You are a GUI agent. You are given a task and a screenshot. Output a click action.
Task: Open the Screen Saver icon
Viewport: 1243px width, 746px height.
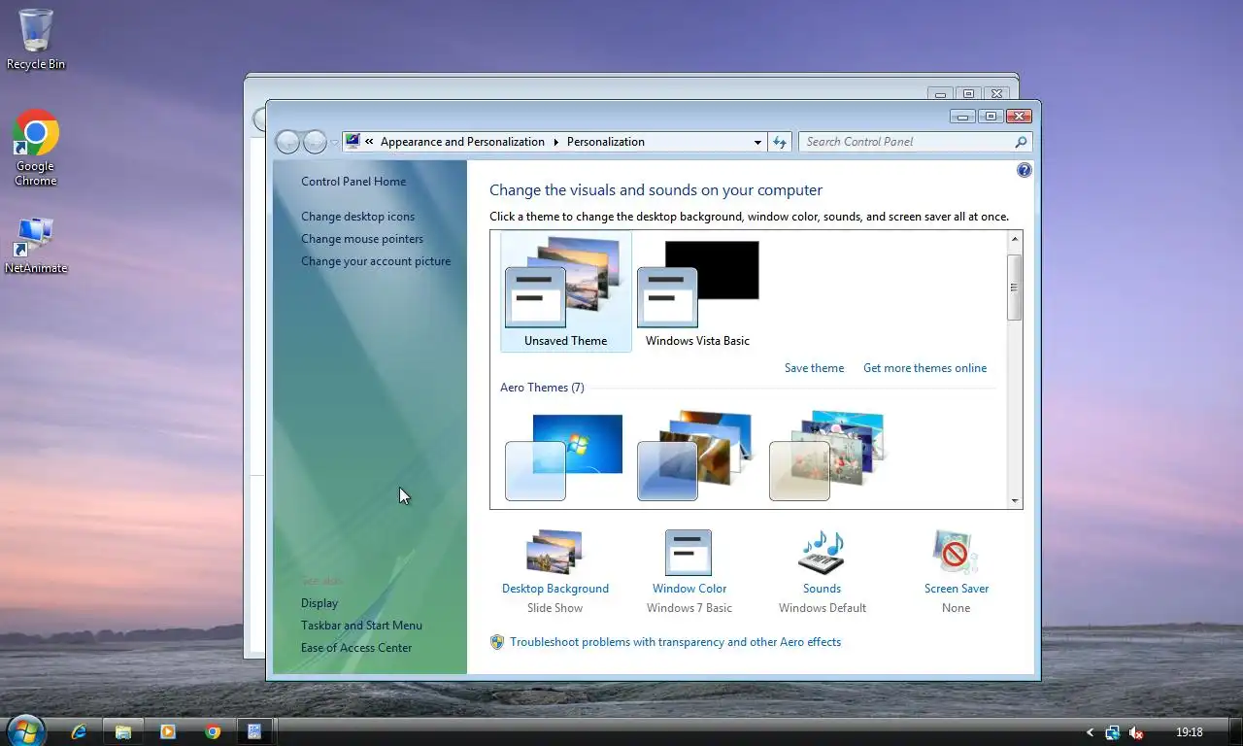click(x=956, y=552)
